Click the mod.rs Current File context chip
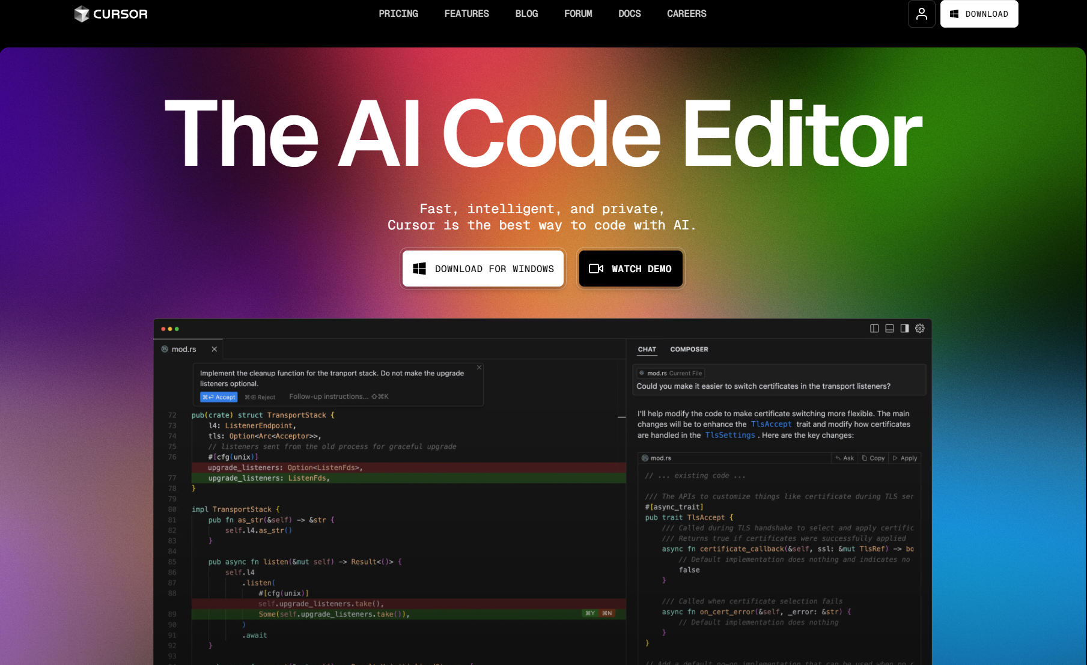This screenshot has width=1087, height=665. click(x=671, y=373)
